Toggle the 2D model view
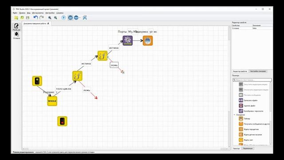Viewport: 284px width, 160px height. click(70, 18)
